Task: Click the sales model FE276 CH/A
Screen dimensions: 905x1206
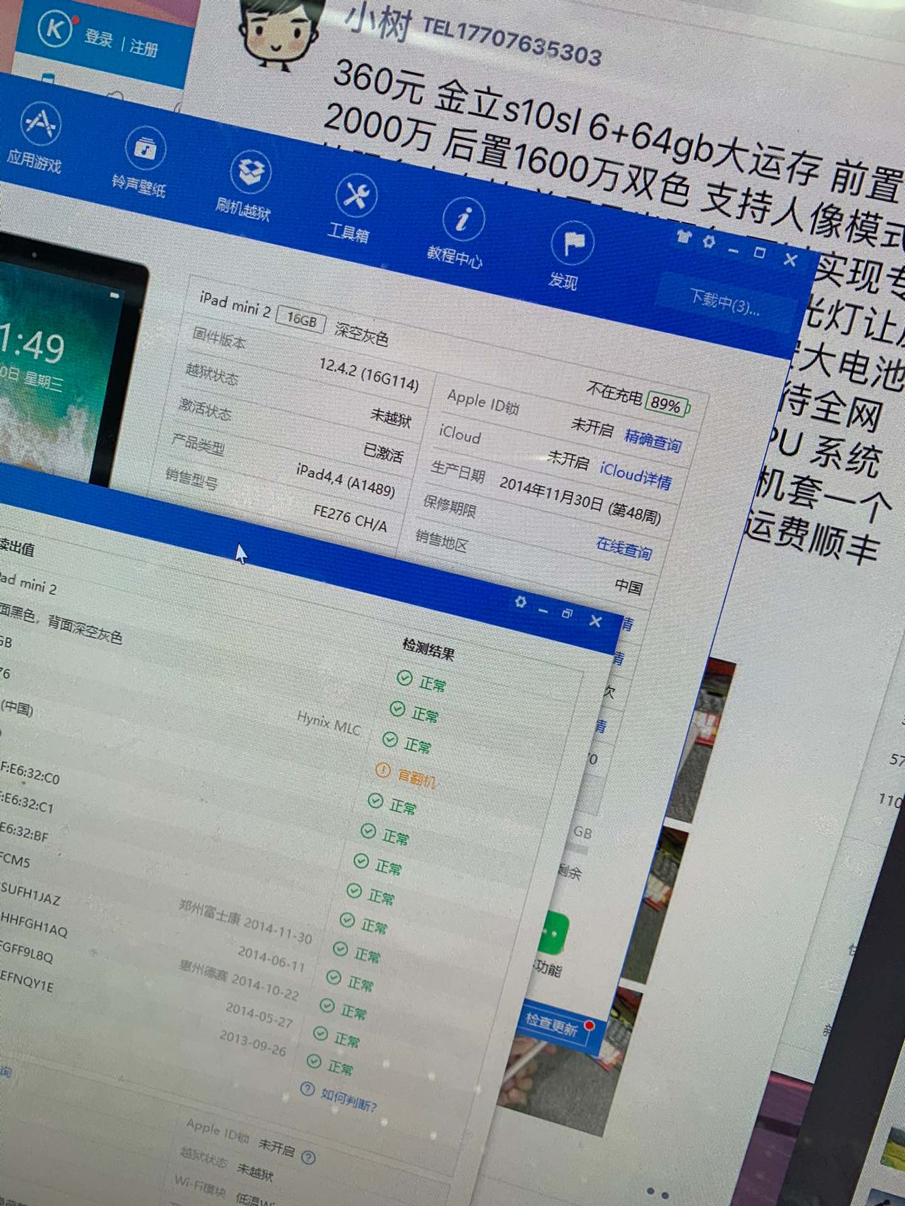Action: 350,519
